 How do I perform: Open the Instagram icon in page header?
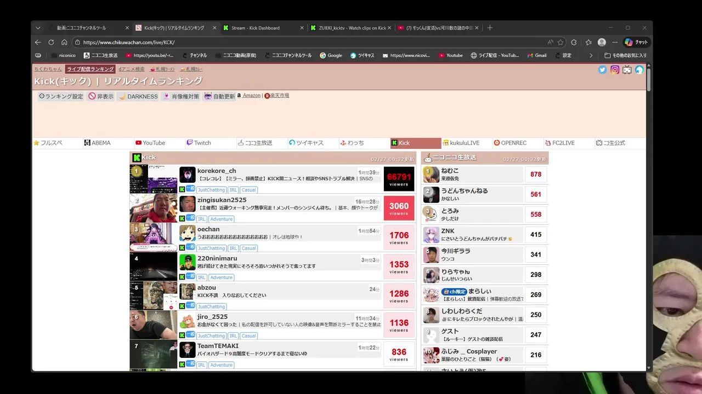pyautogui.click(x=615, y=69)
